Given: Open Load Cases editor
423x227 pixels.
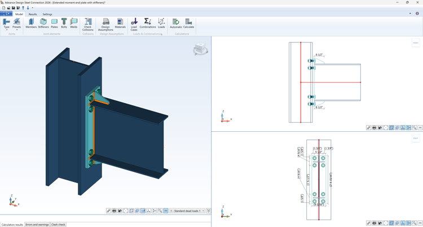Looking at the screenshot, I should point(134,25).
